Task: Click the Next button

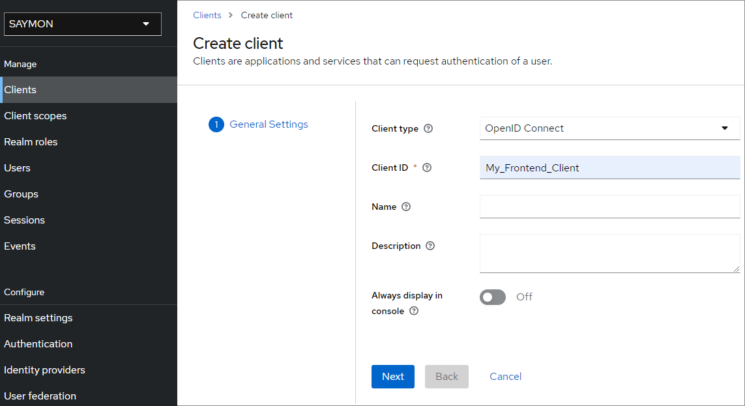Action: pos(393,377)
